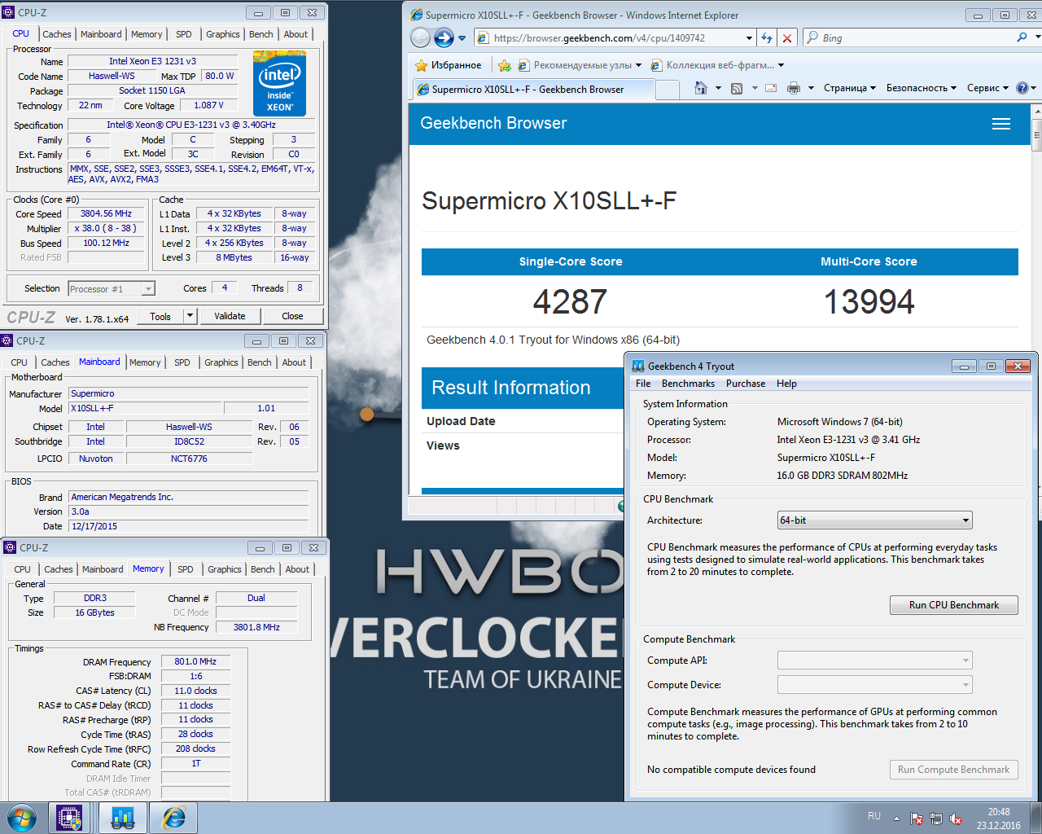Image resolution: width=1042 pixels, height=834 pixels.
Task: Click the Internet Explorer taskbar icon
Action: click(174, 818)
